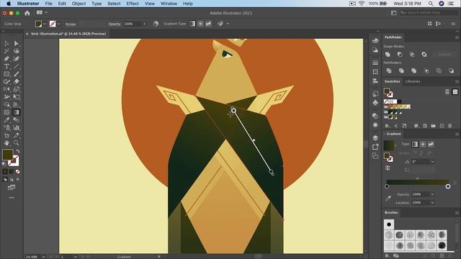Pick the Eyedropper tool in toolbar
The height and width of the screenshot is (259, 461).
click(6, 120)
